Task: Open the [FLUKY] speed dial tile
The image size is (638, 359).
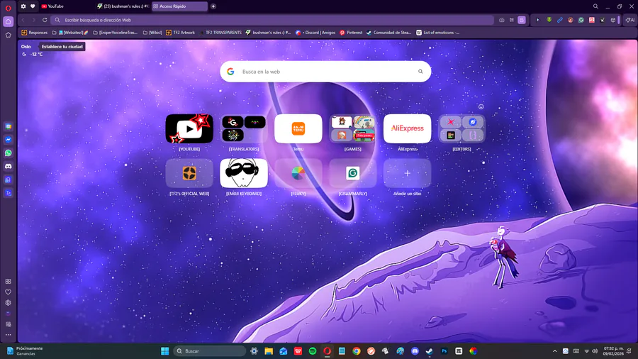Action: [298, 173]
